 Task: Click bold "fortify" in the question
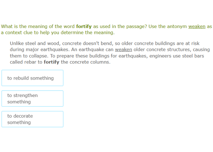[x=84, y=26]
